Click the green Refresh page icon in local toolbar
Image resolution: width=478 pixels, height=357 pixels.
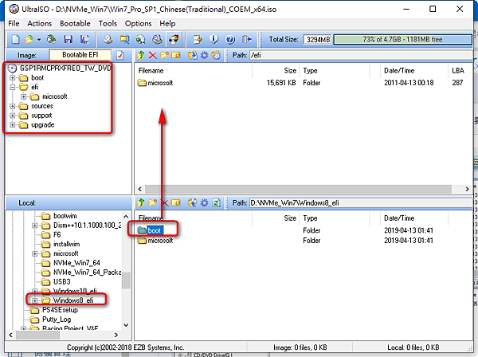216,202
